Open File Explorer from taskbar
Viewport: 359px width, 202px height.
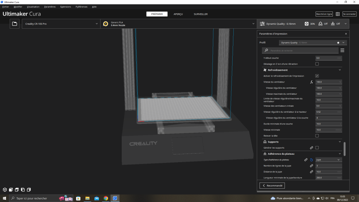coord(88,198)
